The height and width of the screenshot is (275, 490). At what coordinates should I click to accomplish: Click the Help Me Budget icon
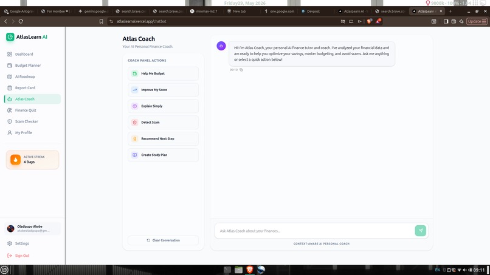coord(135,73)
